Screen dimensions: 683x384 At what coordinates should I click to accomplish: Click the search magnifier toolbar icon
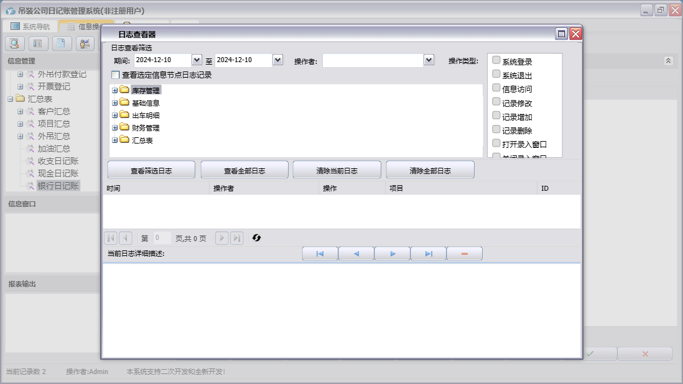click(x=14, y=43)
